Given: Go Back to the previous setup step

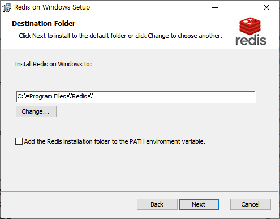Looking at the screenshot, I should (x=157, y=204).
